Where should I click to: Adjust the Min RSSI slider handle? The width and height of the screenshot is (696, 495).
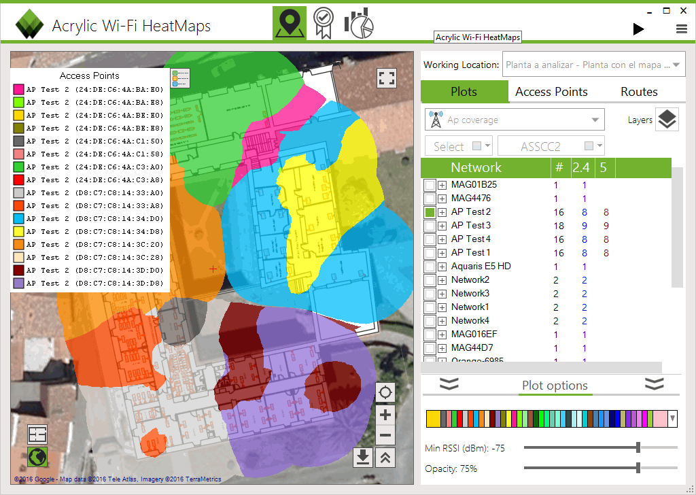click(x=638, y=447)
